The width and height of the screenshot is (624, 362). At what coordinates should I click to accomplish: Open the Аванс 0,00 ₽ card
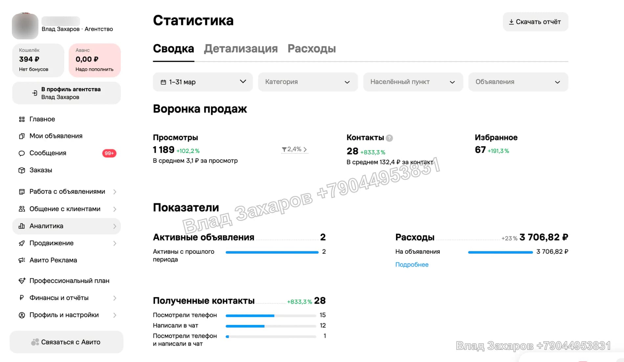point(95,60)
